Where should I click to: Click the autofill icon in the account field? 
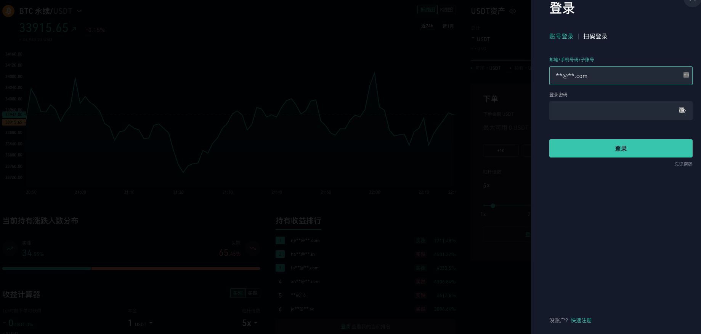(686, 75)
